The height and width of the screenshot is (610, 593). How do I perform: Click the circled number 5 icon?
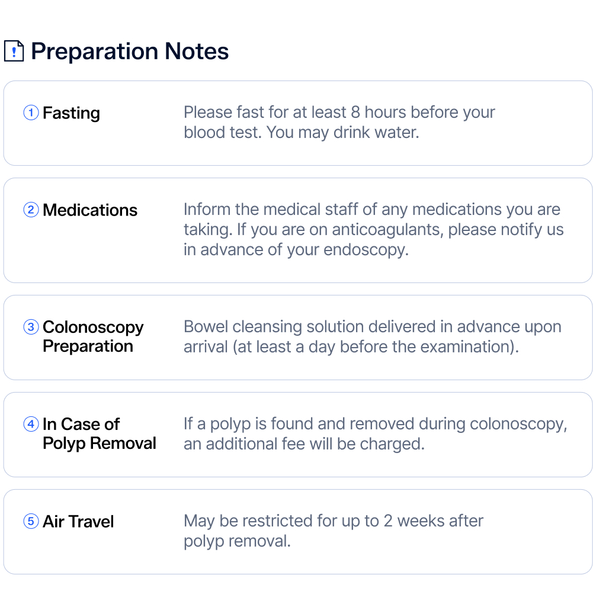tap(31, 521)
